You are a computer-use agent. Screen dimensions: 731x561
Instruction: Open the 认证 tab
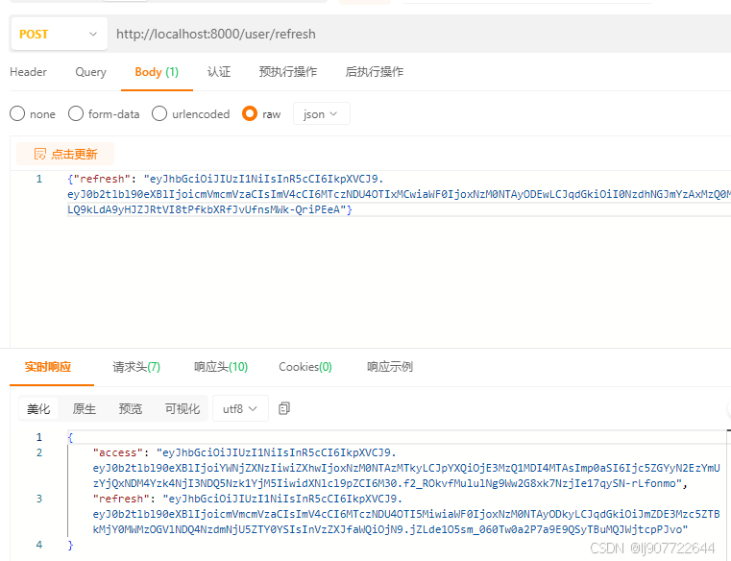coord(219,72)
